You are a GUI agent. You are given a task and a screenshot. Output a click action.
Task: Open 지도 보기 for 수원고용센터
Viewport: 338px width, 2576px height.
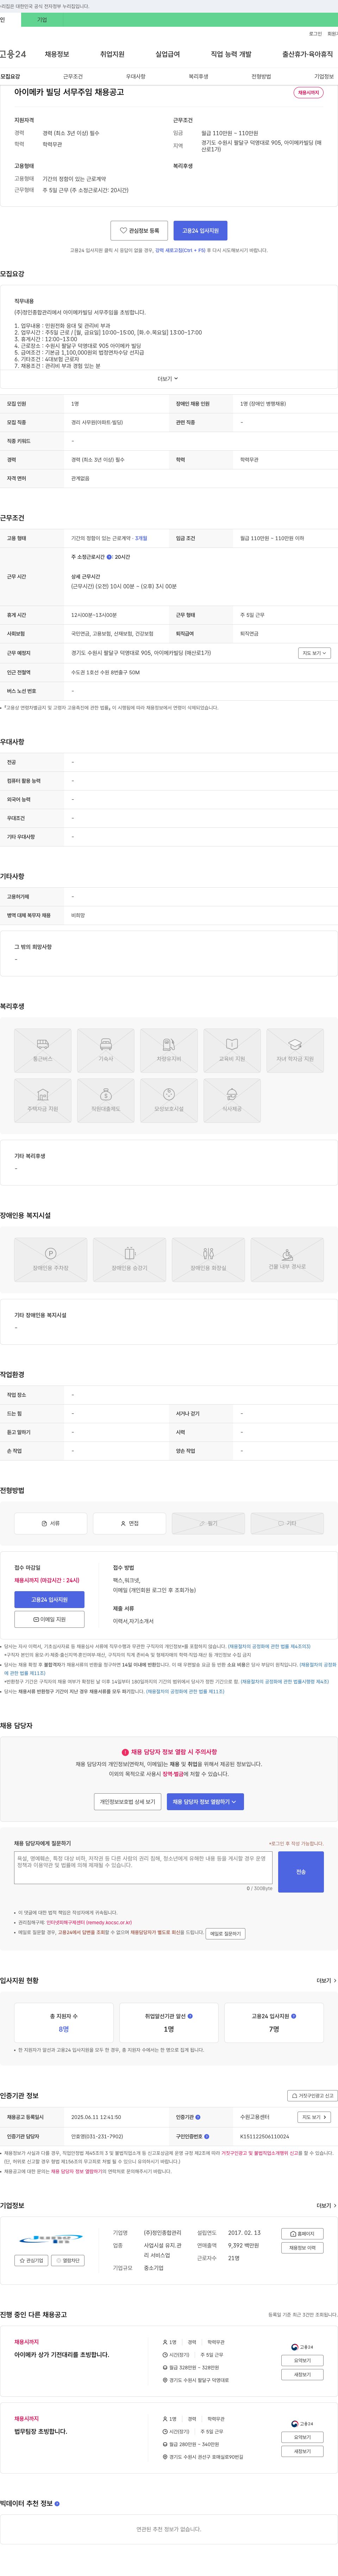click(314, 2117)
